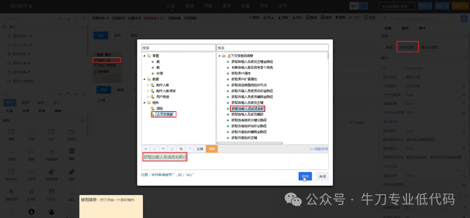Image resolution: width=470 pixels, height=218 pixels.
Task: Insert the multiply operator
Action: [x=163, y=149]
